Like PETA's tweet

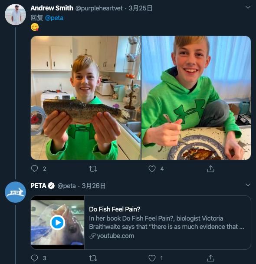pyautogui.click(x=152, y=258)
